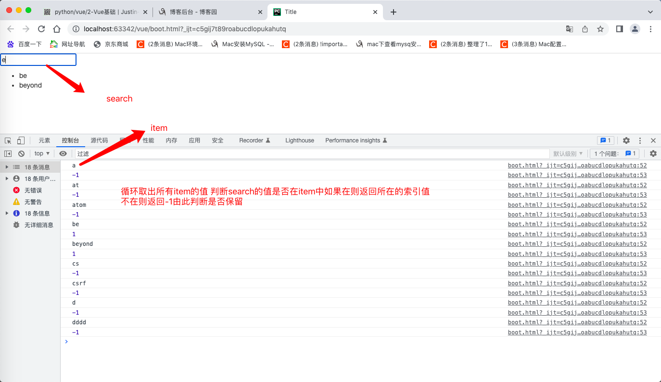This screenshot has height=382, width=661.
Task: Click the 'beyond' list item on the page
Action: (x=30, y=85)
